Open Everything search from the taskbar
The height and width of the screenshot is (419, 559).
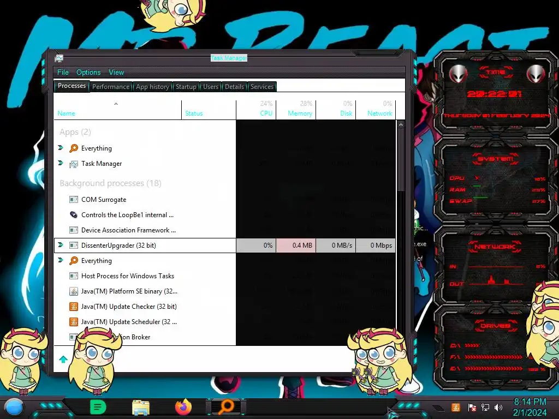pyautogui.click(x=227, y=407)
